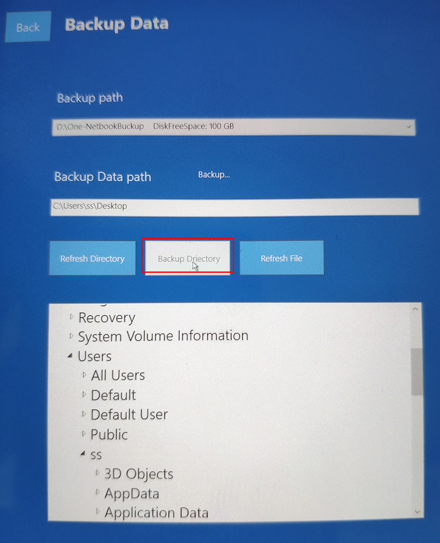This screenshot has width=440, height=543.
Task: Select the Recovery tree item
Action: (106, 318)
